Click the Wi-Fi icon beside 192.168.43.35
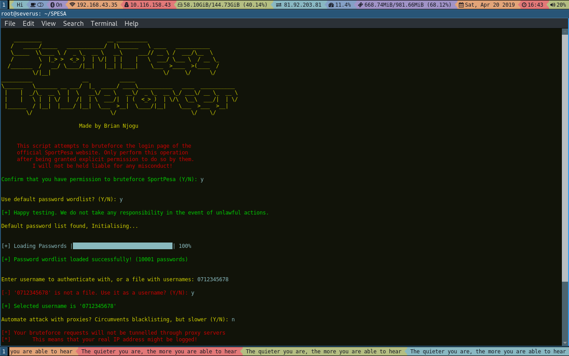This screenshot has width=569, height=356. coord(72,4)
